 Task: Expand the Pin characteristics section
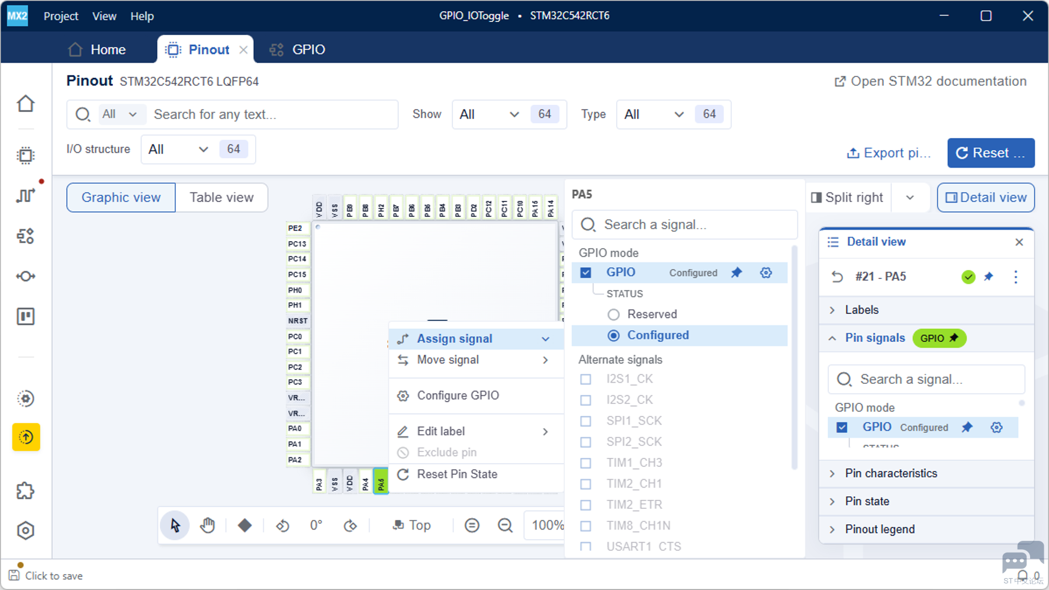[x=926, y=473]
